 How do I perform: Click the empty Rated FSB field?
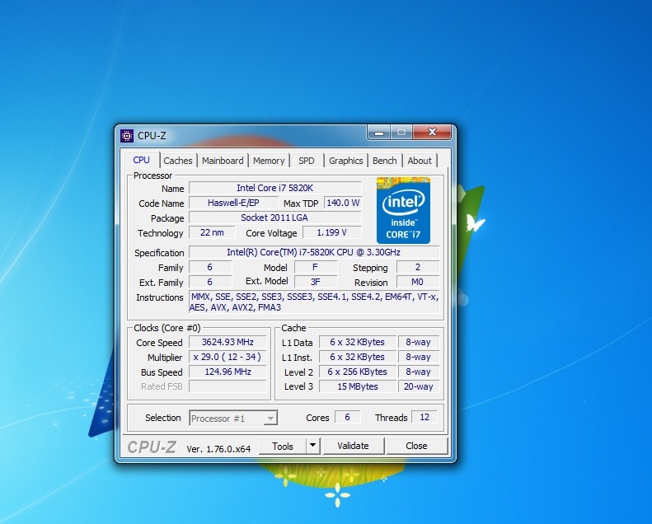pos(227,386)
